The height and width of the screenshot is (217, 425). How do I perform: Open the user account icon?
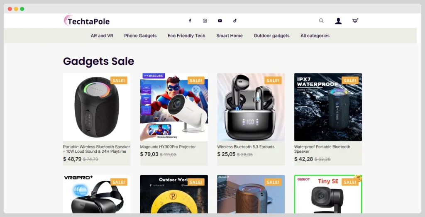click(338, 21)
